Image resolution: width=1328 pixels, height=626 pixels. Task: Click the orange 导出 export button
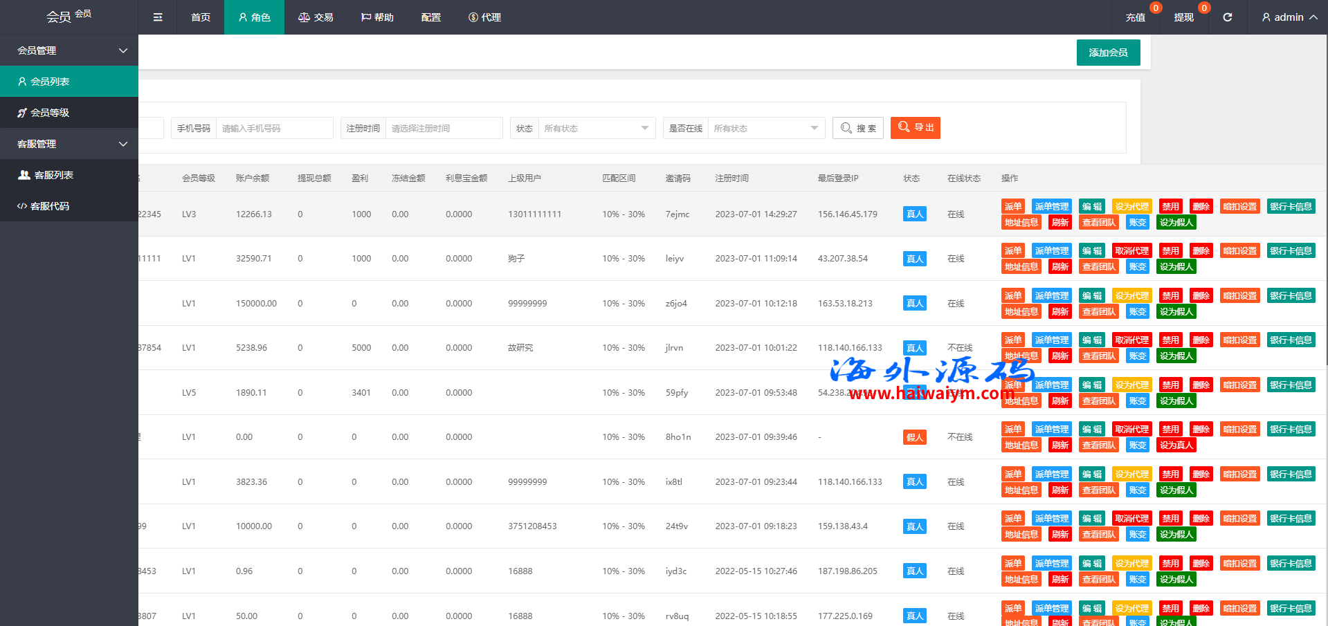(915, 127)
